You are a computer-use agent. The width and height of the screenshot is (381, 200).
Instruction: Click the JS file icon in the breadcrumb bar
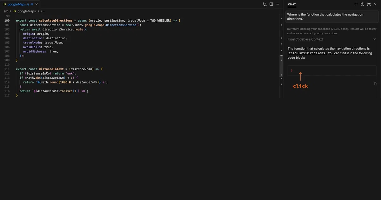(14, 11)
